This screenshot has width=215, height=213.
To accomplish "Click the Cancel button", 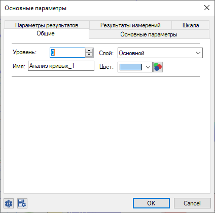I will [192, 203].
